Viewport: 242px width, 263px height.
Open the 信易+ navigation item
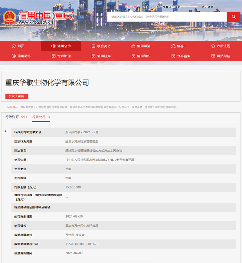point(181,46)
